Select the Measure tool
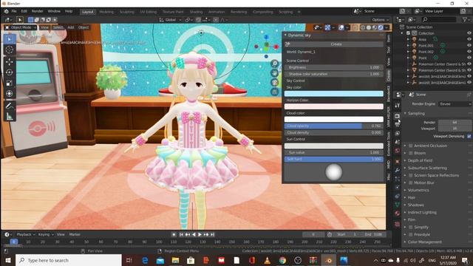 [x=10, y=116]
